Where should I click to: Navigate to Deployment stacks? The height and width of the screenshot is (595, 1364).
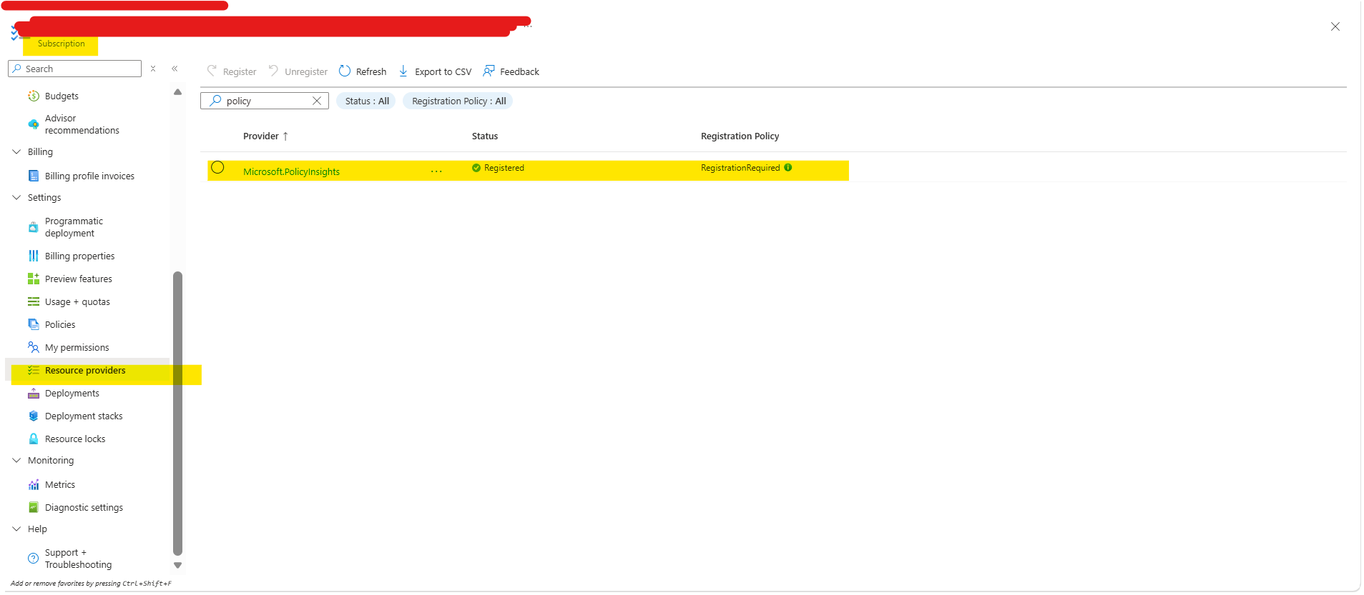pyautogui.click(x=84, y=416)
